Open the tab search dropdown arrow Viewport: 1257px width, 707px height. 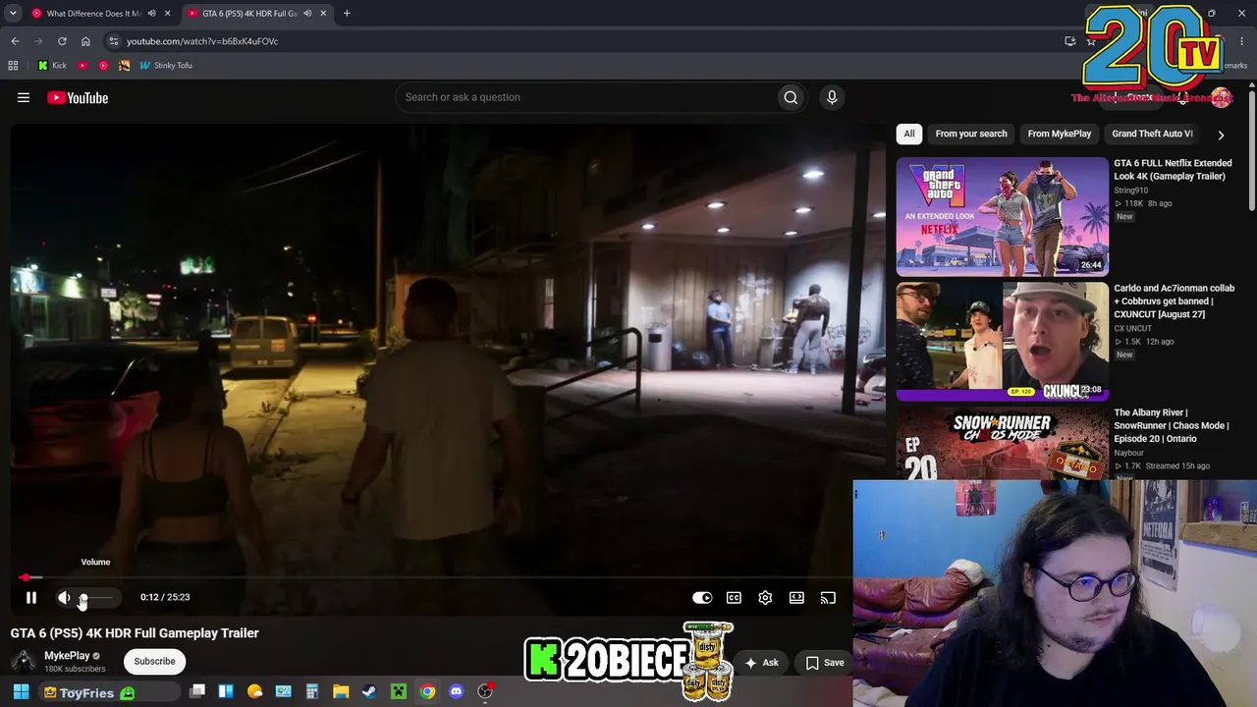[13, 13]
